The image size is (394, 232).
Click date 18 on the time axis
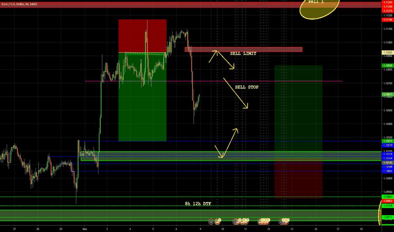pos(361,229)
